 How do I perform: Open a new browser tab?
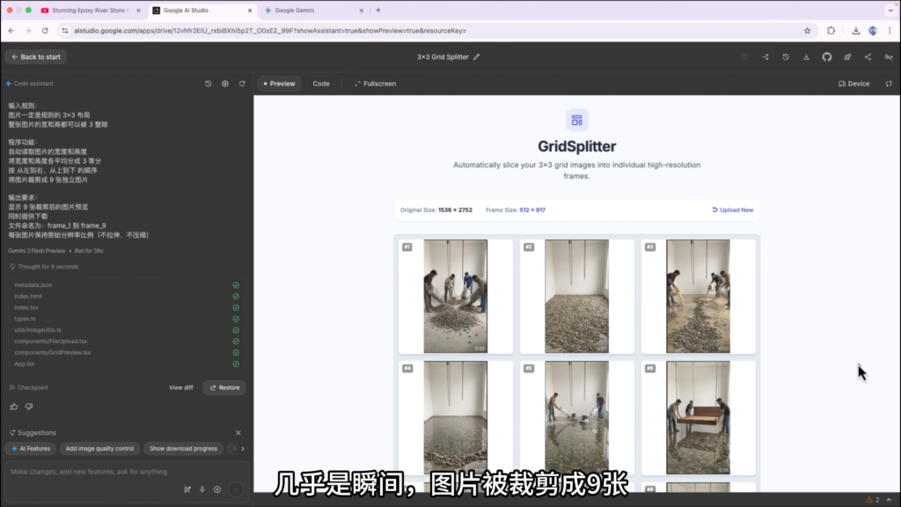click(378, 11)
